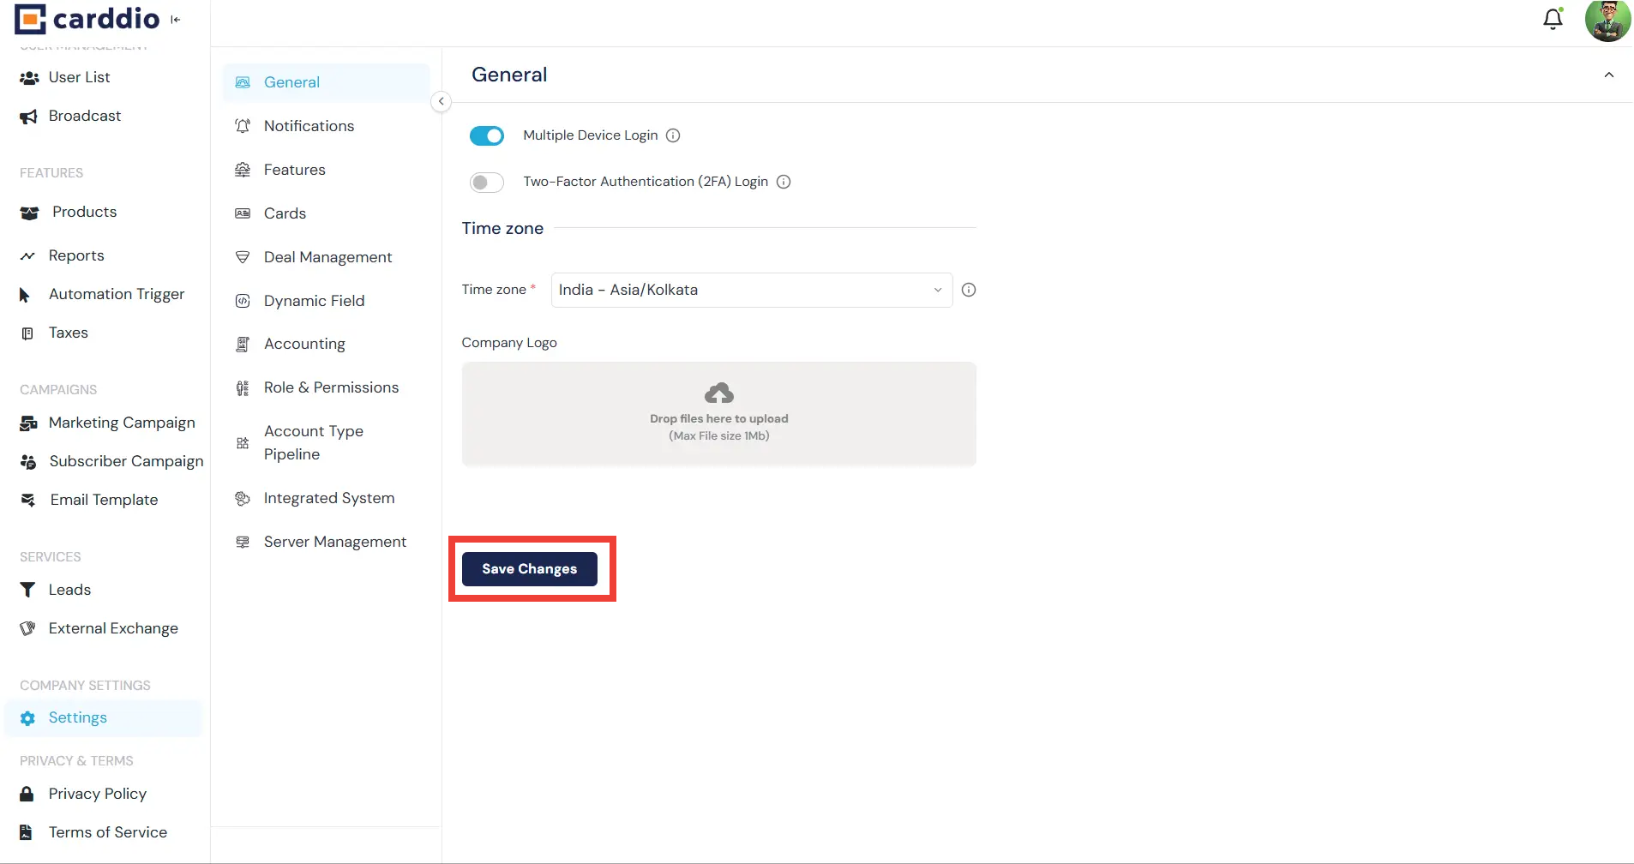Click the carddio logo
The height and width of the screenshot is (864, 1634).
pos(86,18)
